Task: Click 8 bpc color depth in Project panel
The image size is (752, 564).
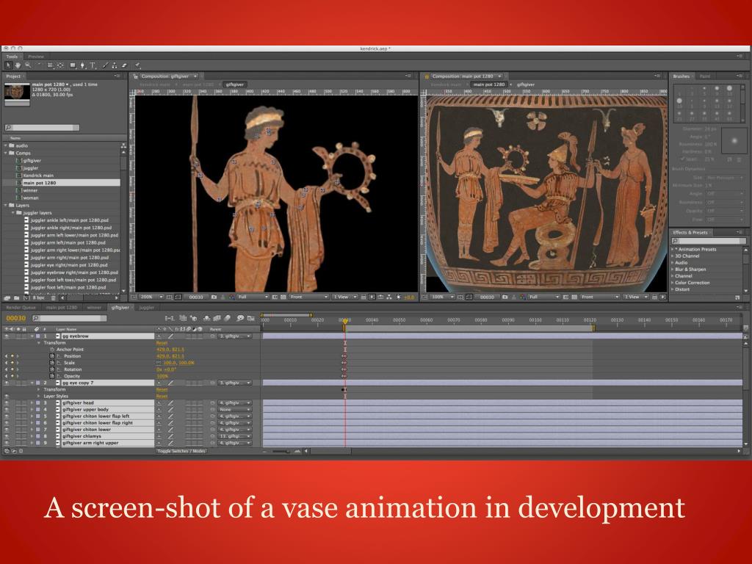Action: (x=38, y=298)
